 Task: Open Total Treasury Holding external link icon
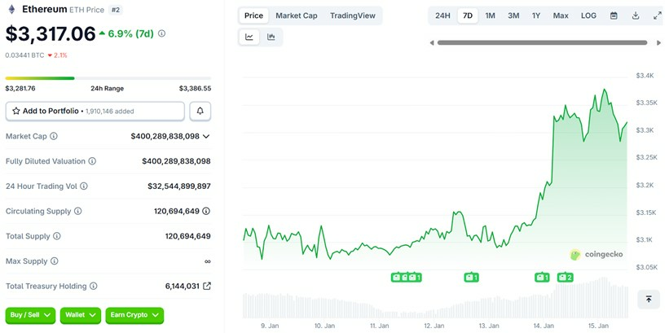tap(206, 287)
